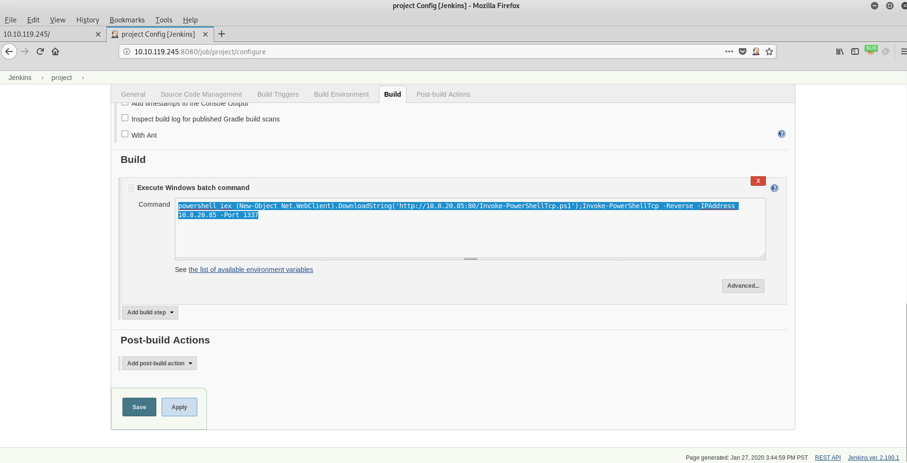Click Jenkins ver. 2.190.1 link

873,457
